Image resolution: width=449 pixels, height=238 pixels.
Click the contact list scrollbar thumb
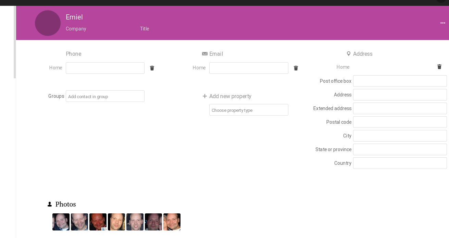[15, 42]
